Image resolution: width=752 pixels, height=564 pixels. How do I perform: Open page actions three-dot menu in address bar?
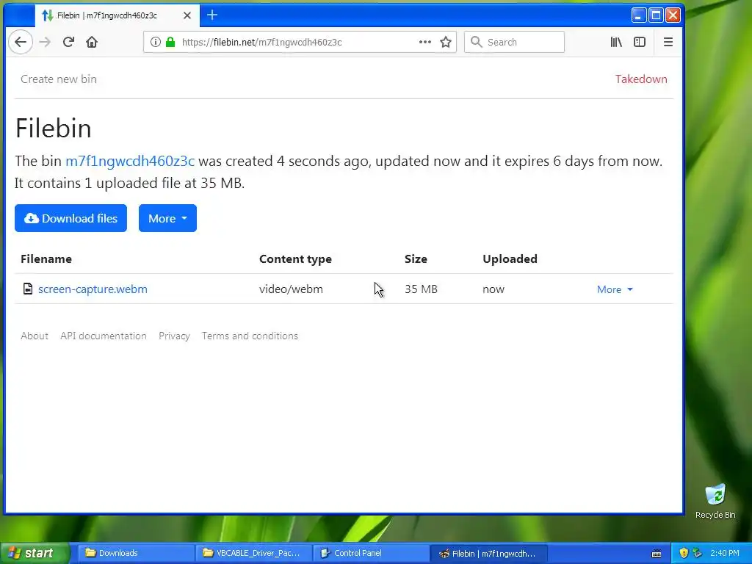(x=425, y=42)
